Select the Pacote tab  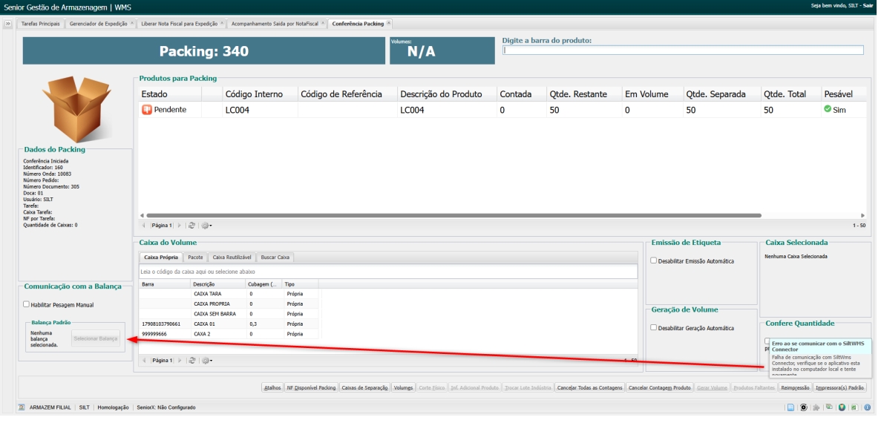coord(195,258)
